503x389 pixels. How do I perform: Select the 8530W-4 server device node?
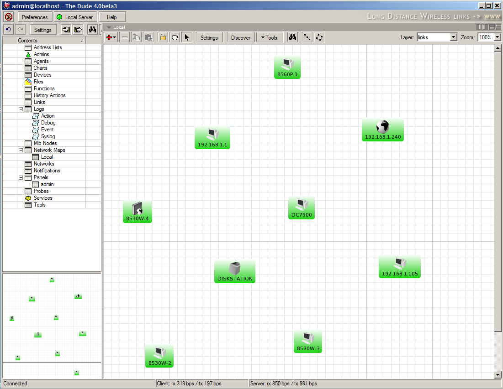138,211
